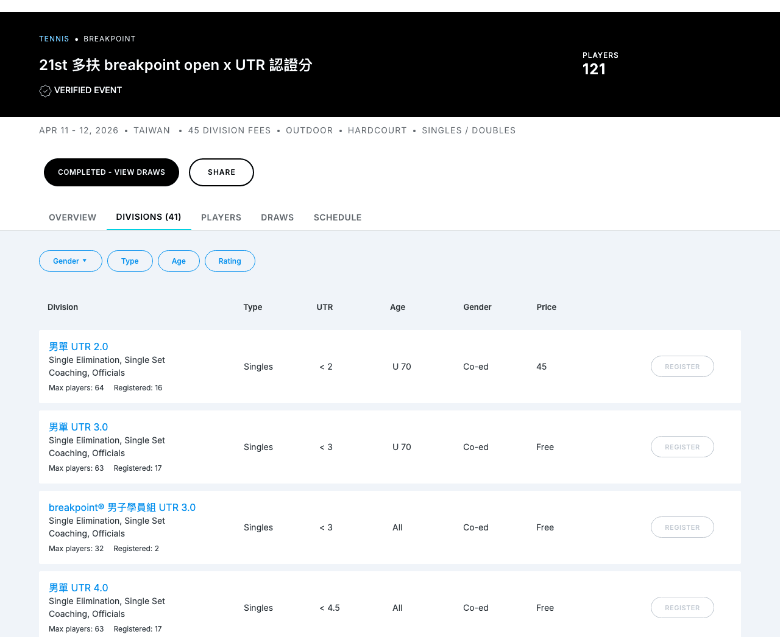Click the '< 4.5' UTR value
Screen dimensions: 780x637
click(330, 608)
